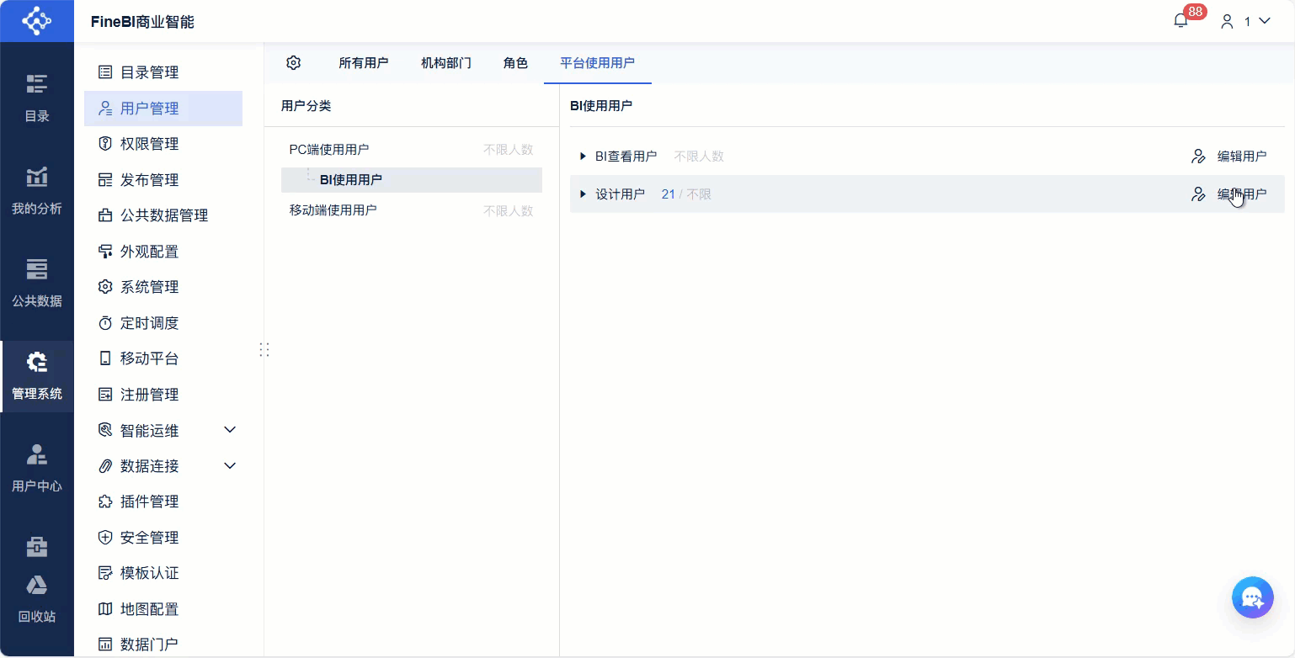Screen dimensions: 1295x658
Task: Click the FineBI logo icon
Action: (x=36, y=21)
